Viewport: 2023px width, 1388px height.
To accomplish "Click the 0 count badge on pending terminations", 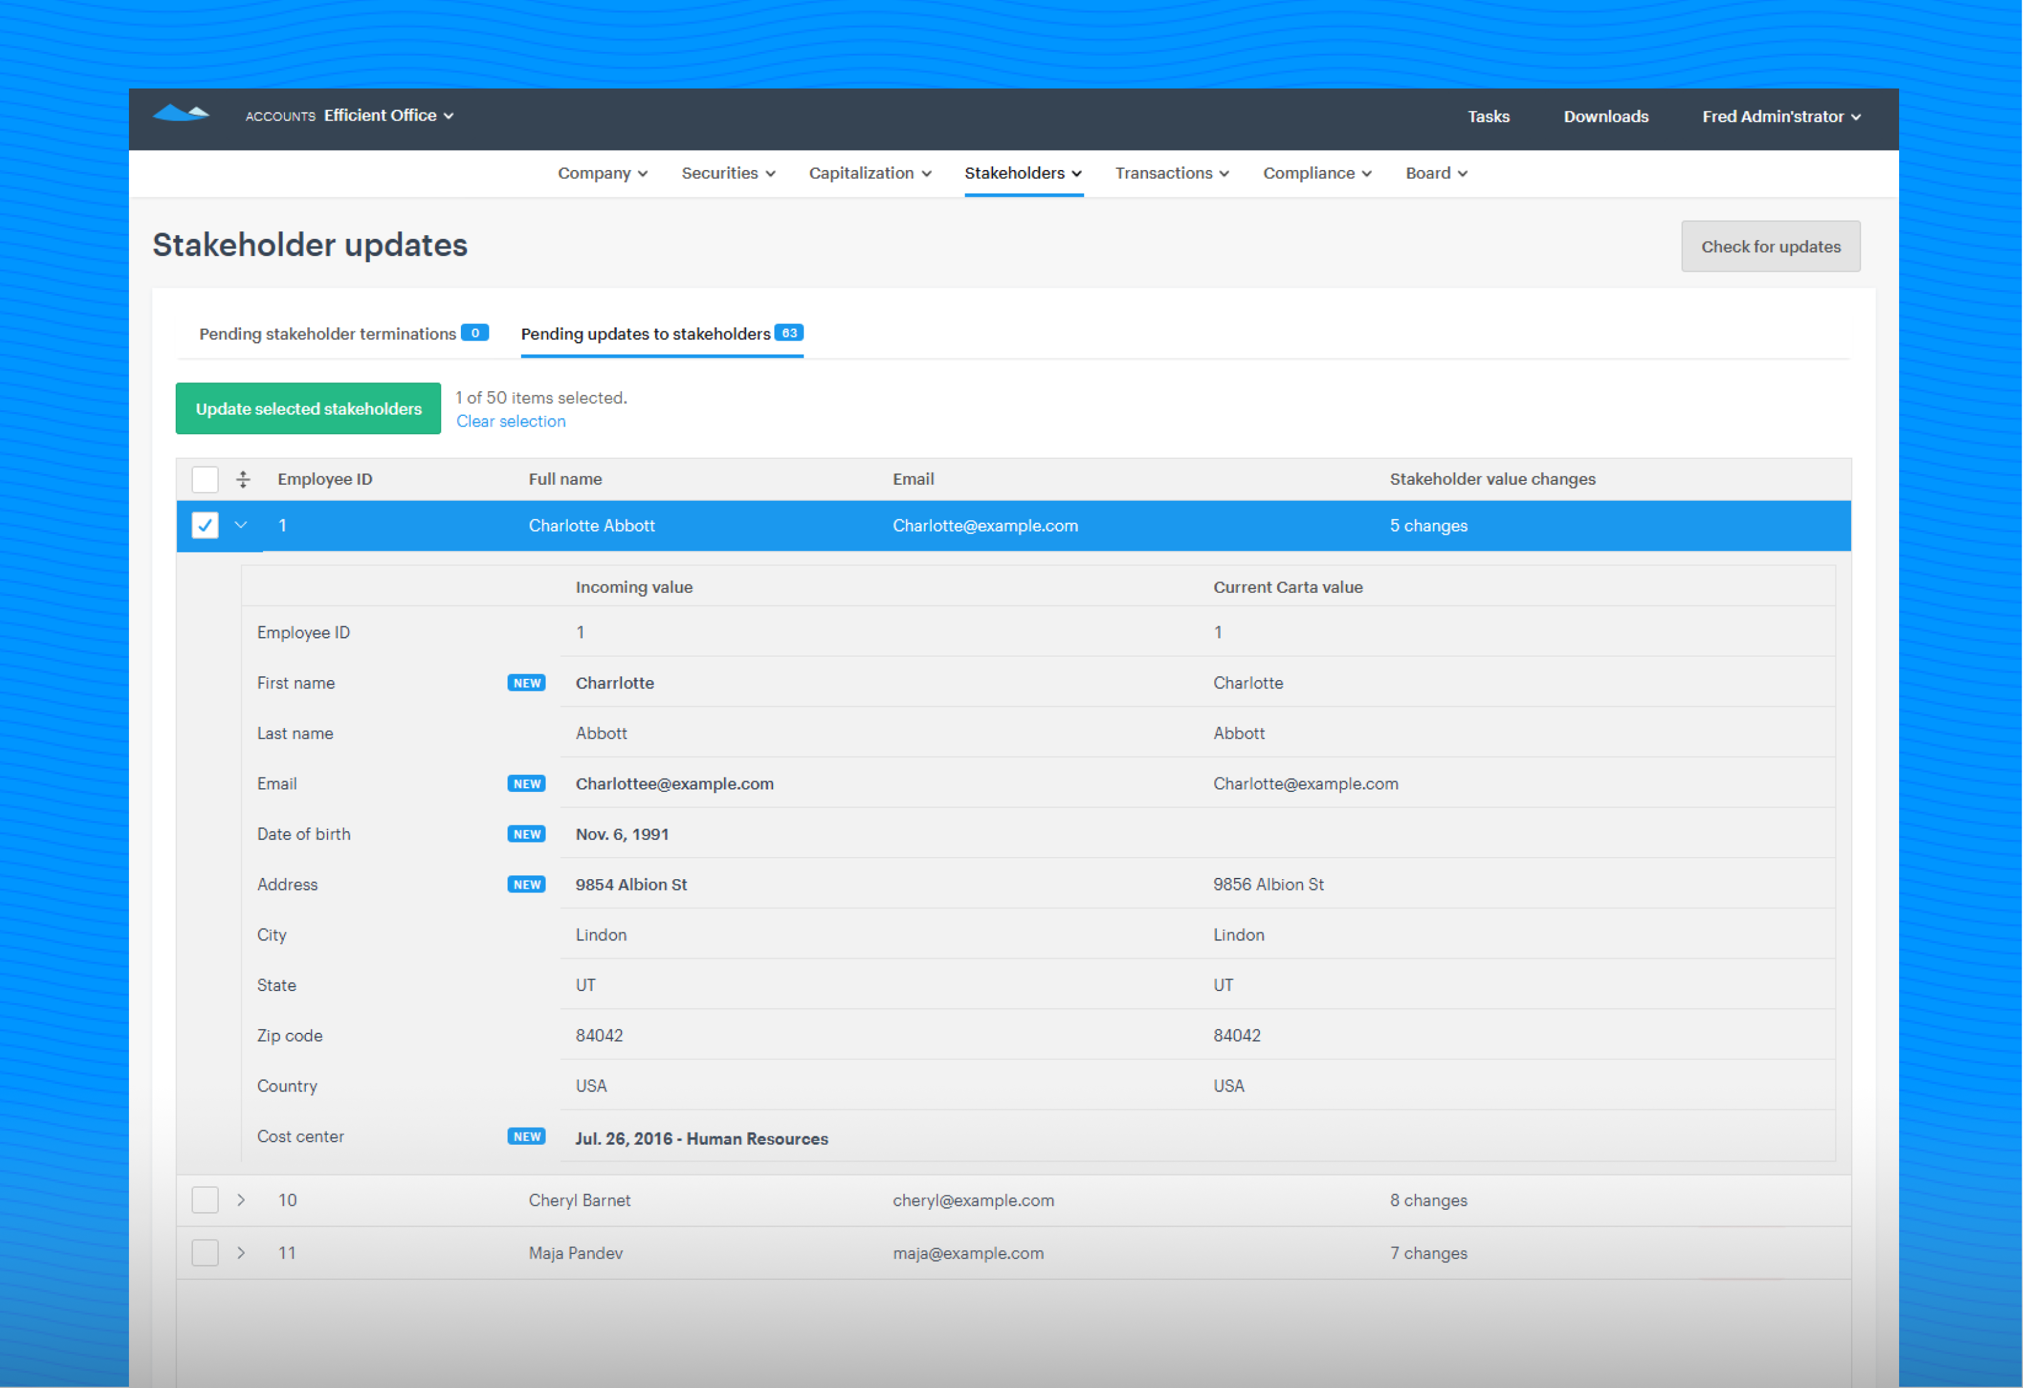I will click(x=474, y=333).
